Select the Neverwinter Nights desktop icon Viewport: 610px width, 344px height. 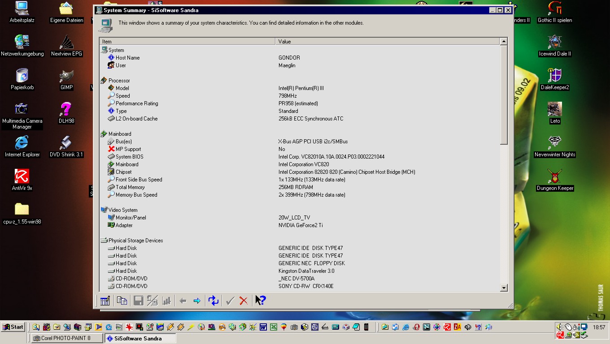tap(555, 146)
